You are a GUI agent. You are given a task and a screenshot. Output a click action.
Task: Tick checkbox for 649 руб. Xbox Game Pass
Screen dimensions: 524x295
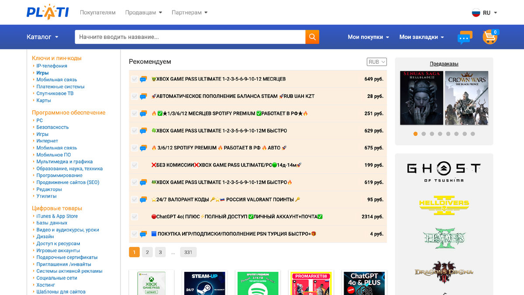134,79
